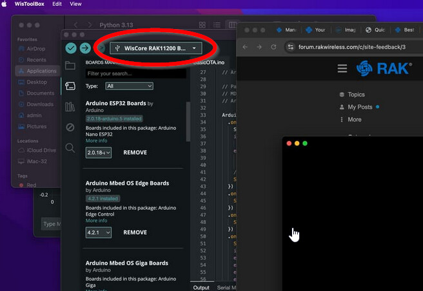Open the Library Manager books icon
Screen dimensions: 423x291
pos(70,107)
